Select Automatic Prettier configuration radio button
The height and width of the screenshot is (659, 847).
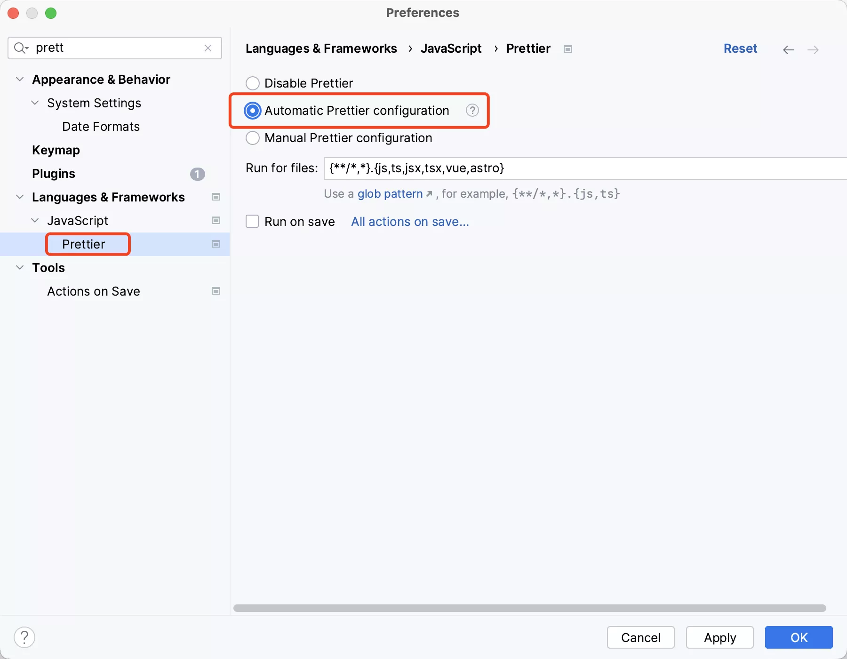click(x=253, y=111)
